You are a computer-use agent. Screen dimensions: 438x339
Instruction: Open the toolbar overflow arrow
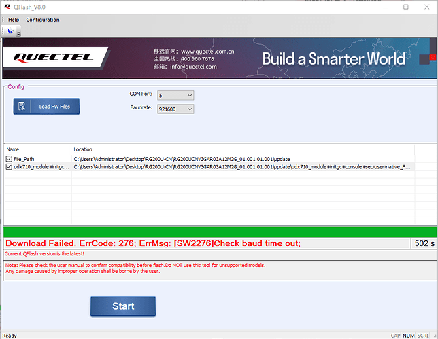point(19,33)
